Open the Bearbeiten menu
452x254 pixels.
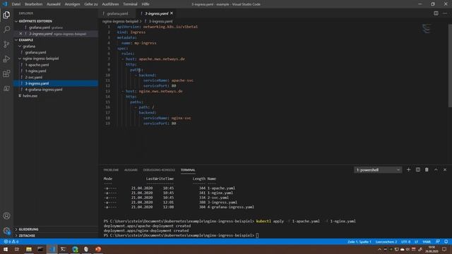33,4
